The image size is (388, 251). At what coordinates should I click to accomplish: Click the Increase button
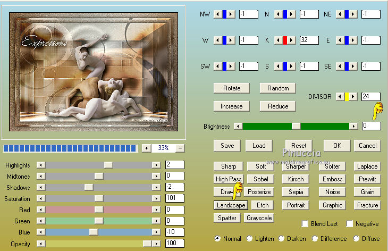point(232,106)
